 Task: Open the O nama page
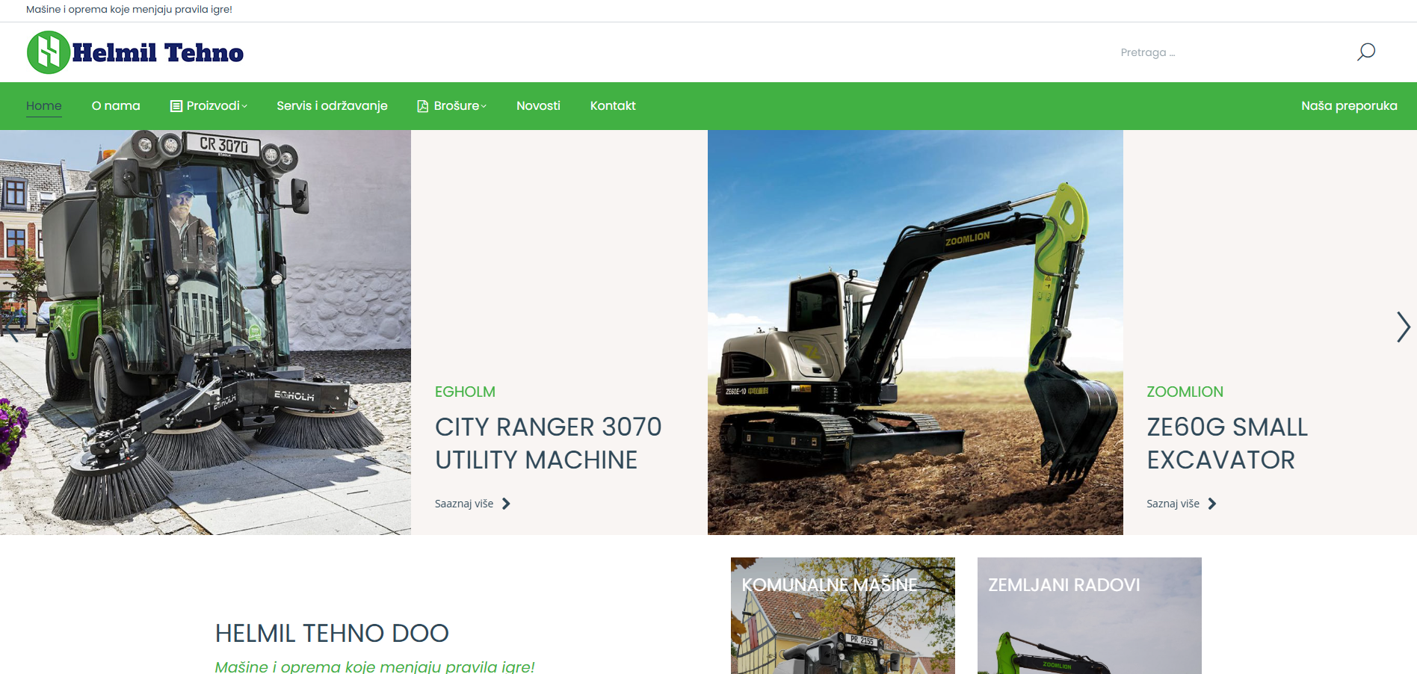pos(116,106)
